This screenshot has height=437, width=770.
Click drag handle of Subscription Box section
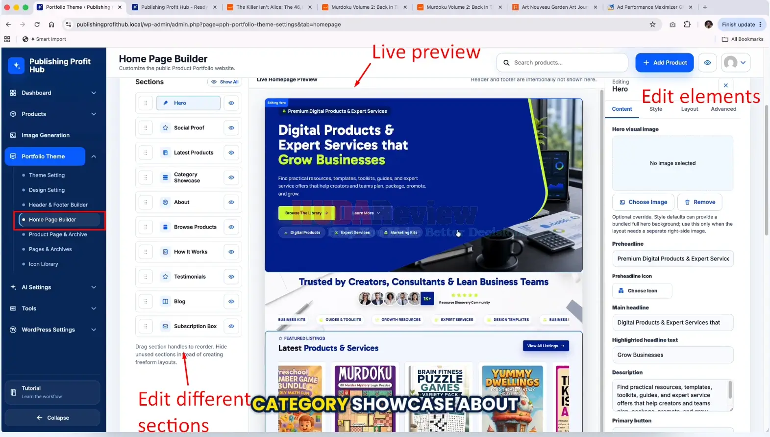click(x=146, y=326)
